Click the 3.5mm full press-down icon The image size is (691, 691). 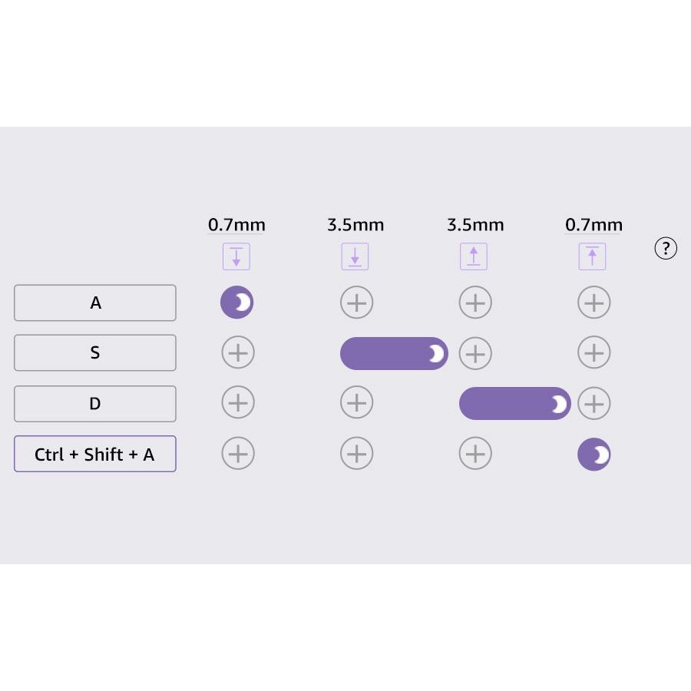355,256
